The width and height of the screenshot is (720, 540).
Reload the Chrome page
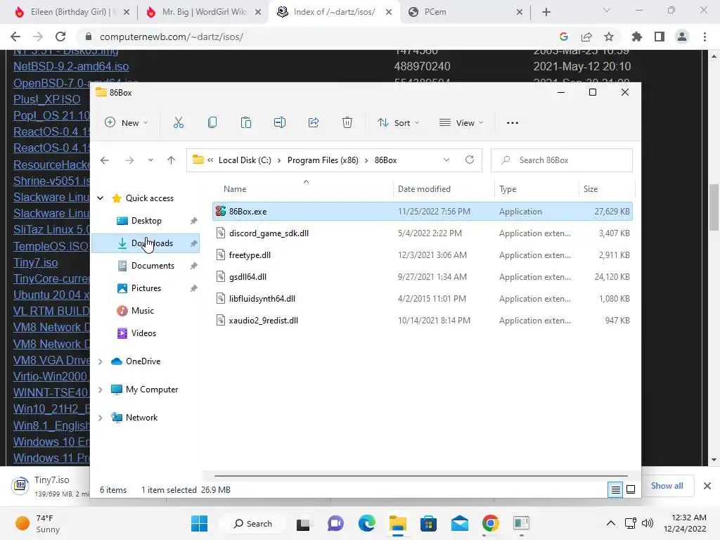coord(60,37)
